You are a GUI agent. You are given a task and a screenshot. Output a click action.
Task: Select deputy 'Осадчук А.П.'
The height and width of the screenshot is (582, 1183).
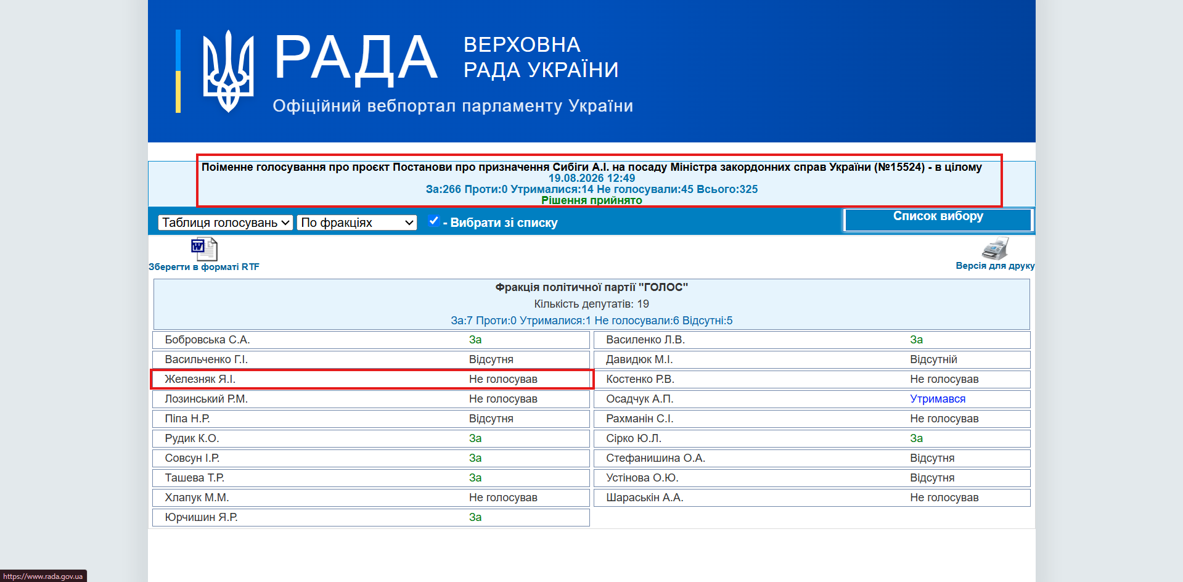[x=640, y=399]
